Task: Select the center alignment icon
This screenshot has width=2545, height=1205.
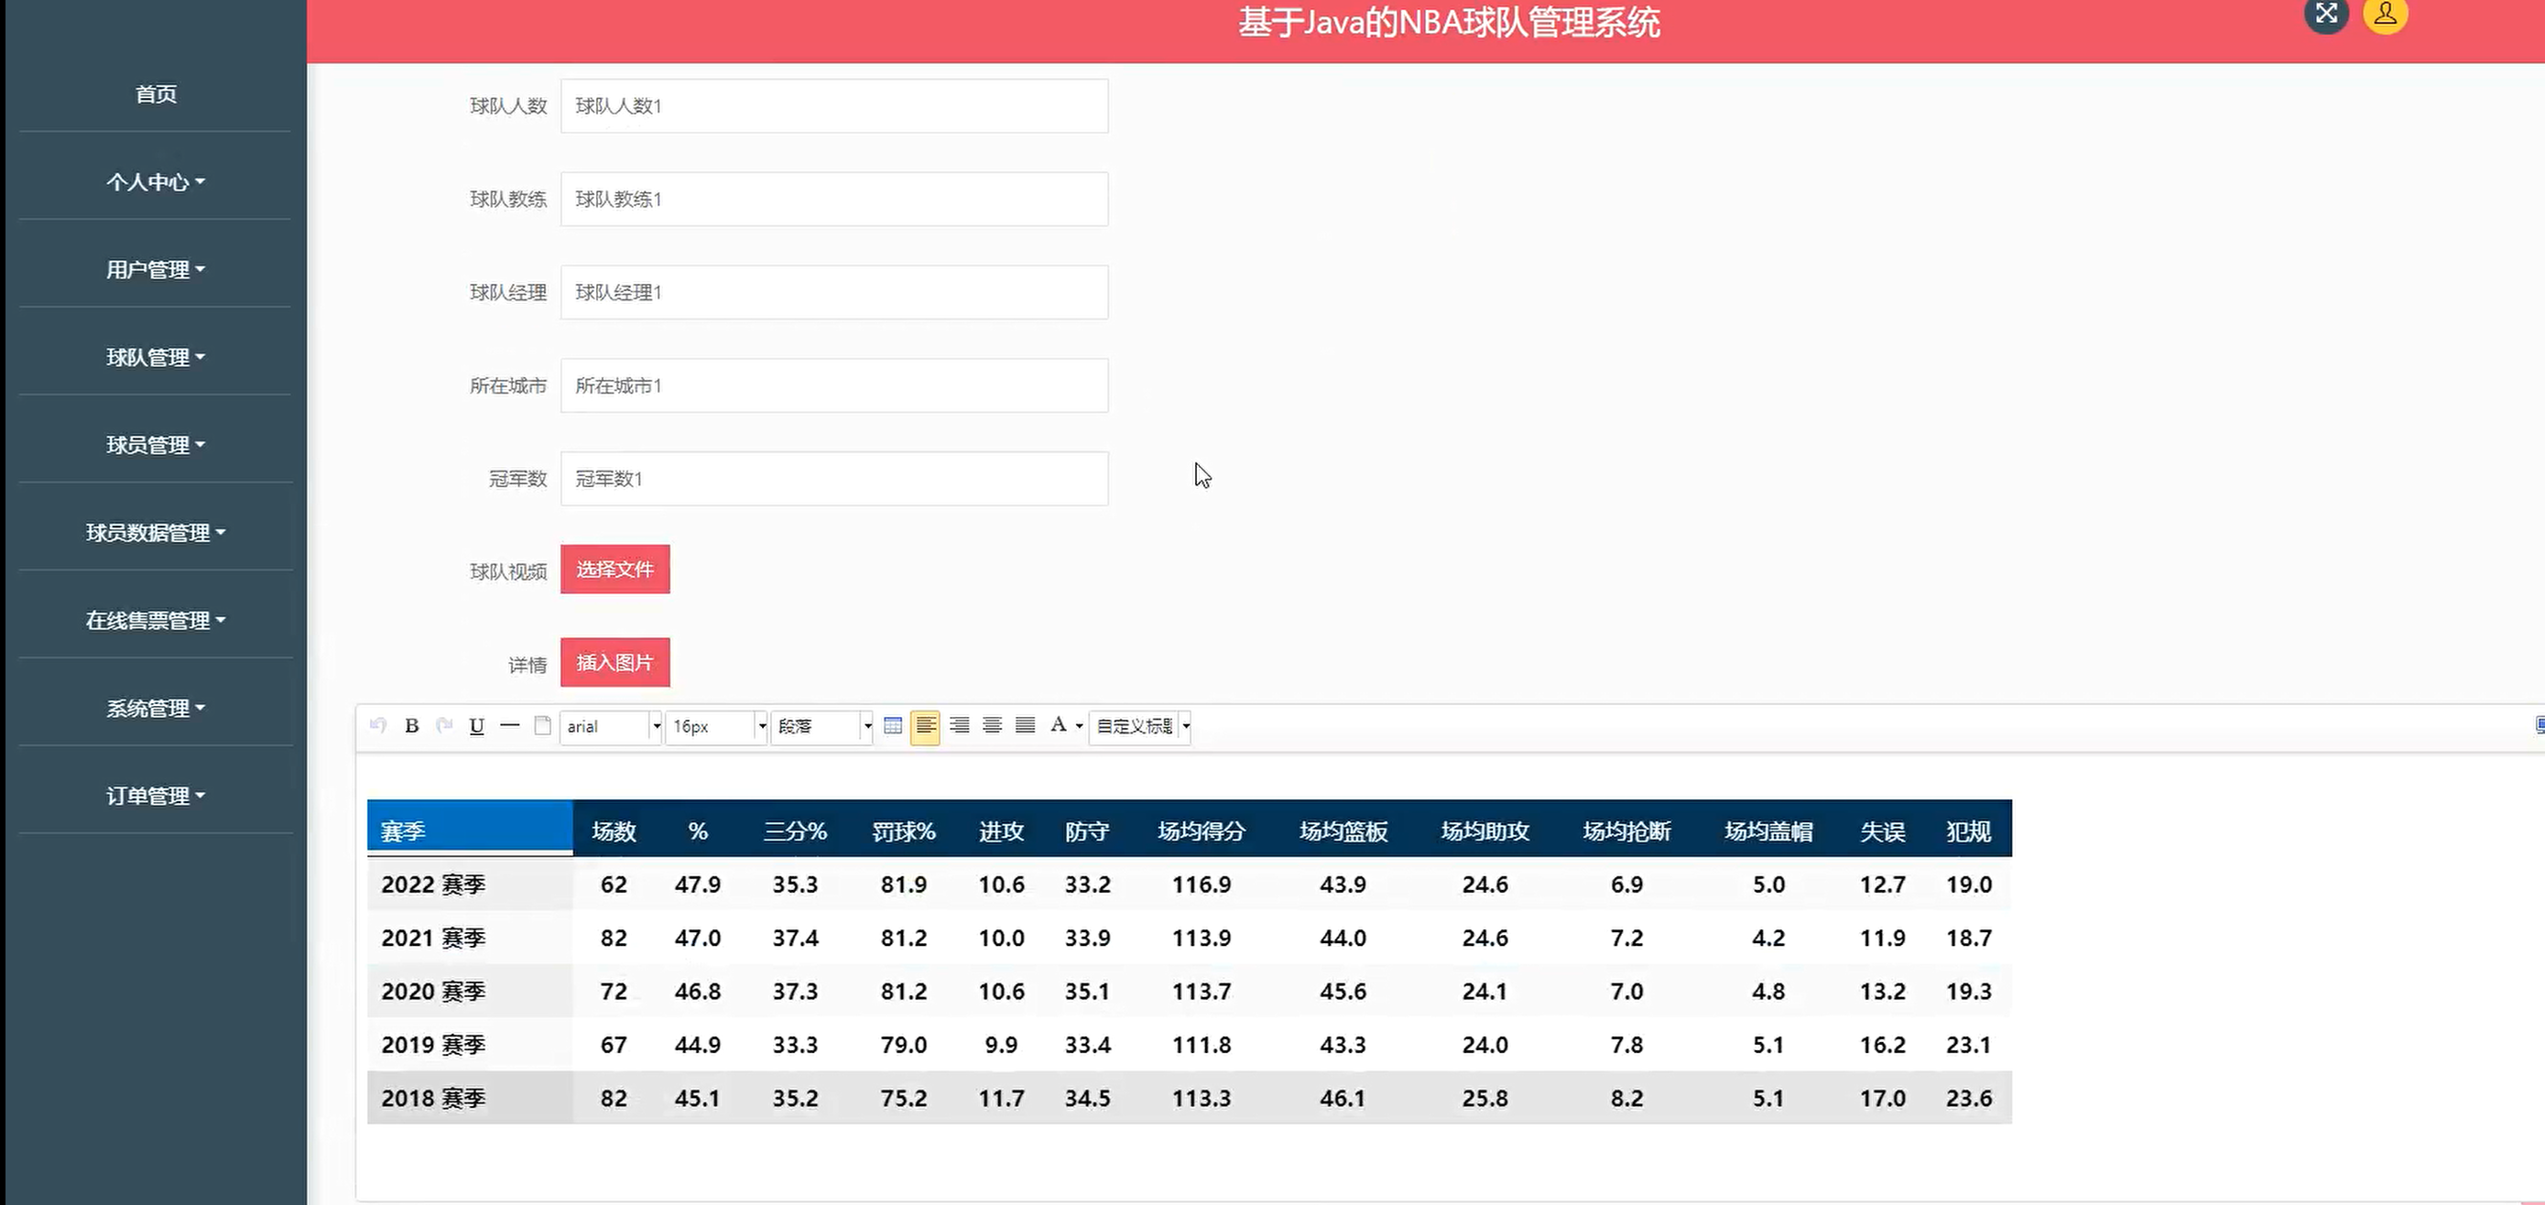Action: (x=993, y=726)
